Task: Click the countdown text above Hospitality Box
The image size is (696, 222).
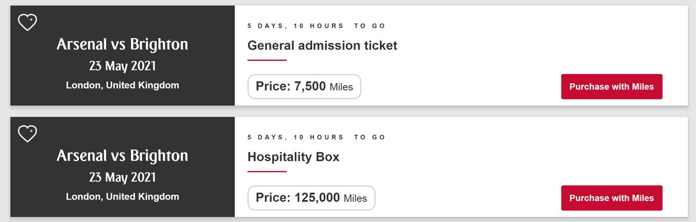Action: pos(317,137)
